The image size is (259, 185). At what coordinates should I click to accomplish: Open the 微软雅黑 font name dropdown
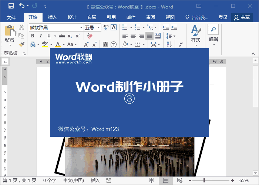[81, 27]
